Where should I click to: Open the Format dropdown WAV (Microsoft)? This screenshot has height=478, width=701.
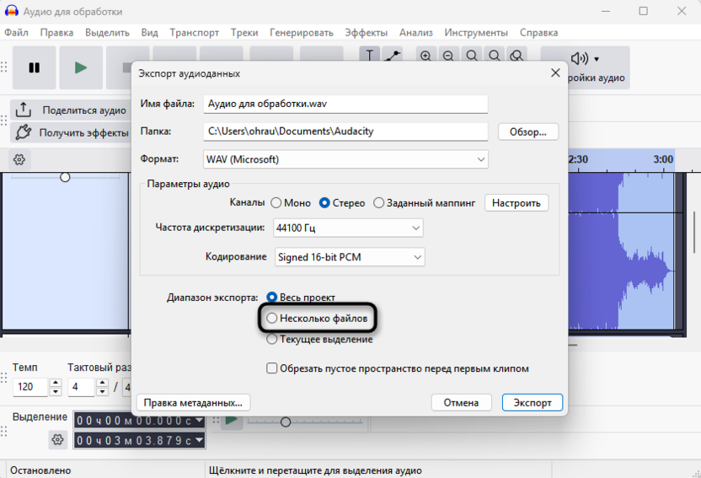pos(345,159)
